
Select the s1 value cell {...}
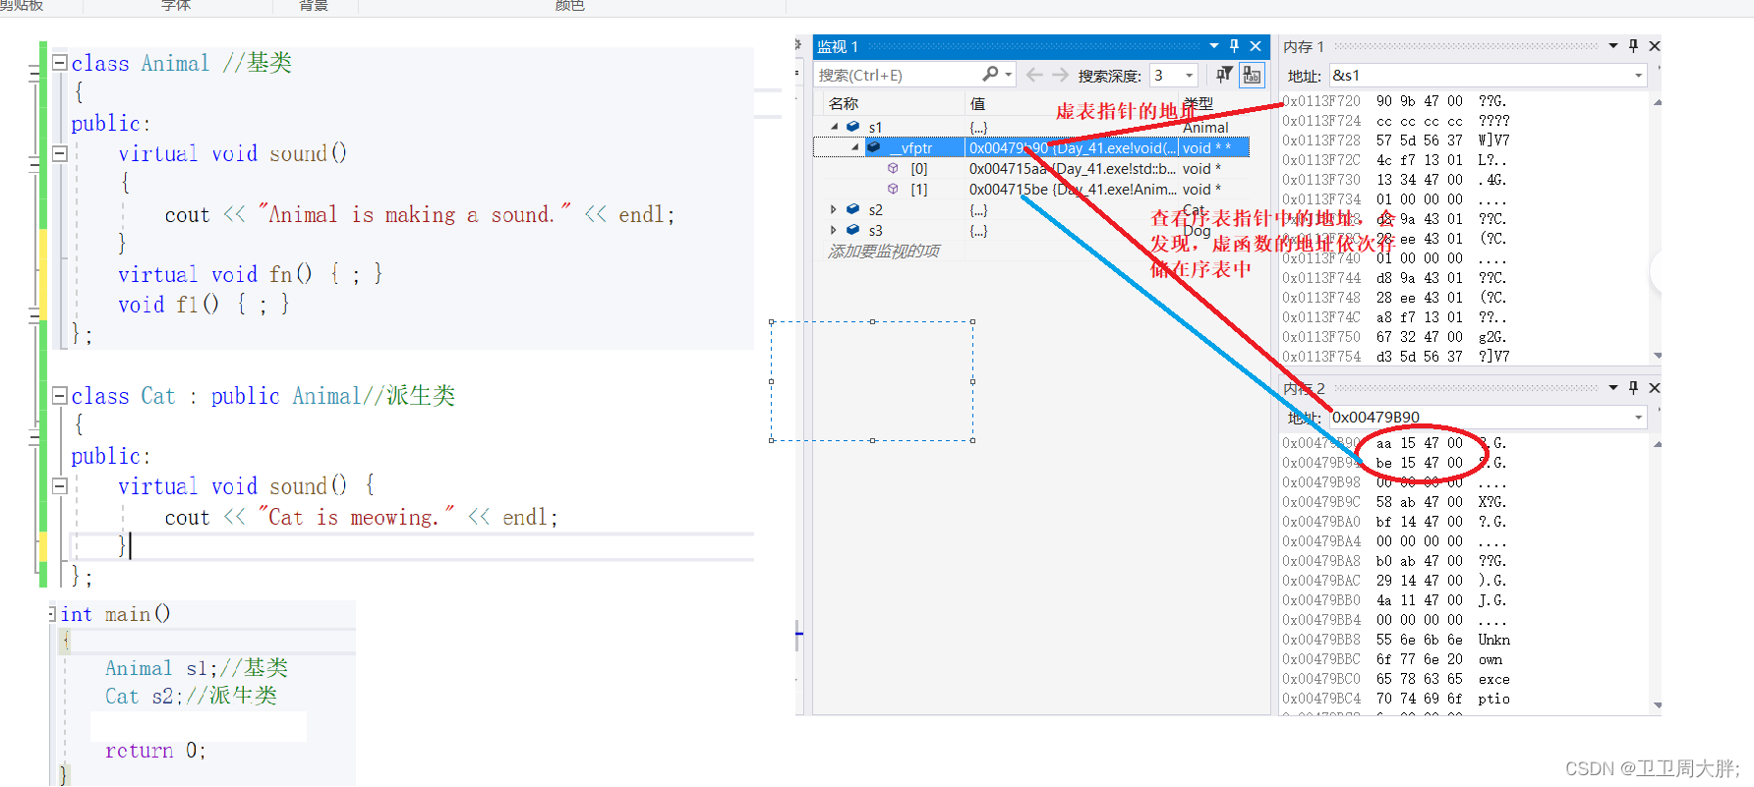978,128
